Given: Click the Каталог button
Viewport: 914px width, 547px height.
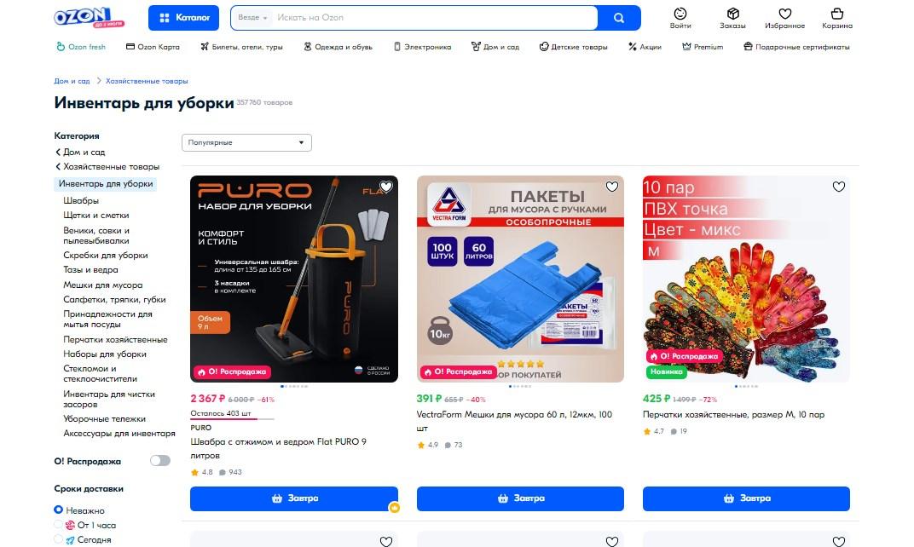Looking at the screenshot, I should [183, 18].
